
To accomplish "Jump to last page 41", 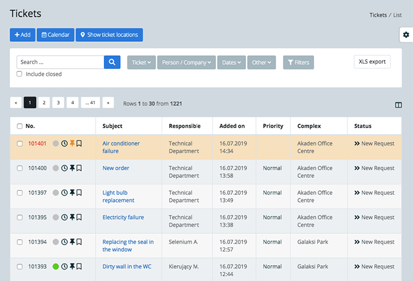I will [90, 103].
